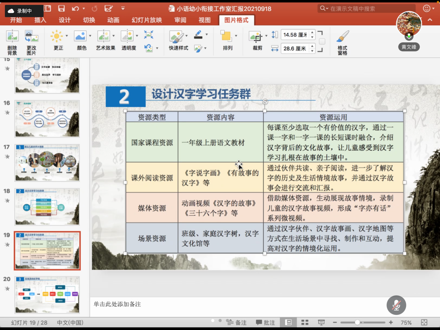Click the Change Picture (更改图片) icon

click(x=31, y=36)
